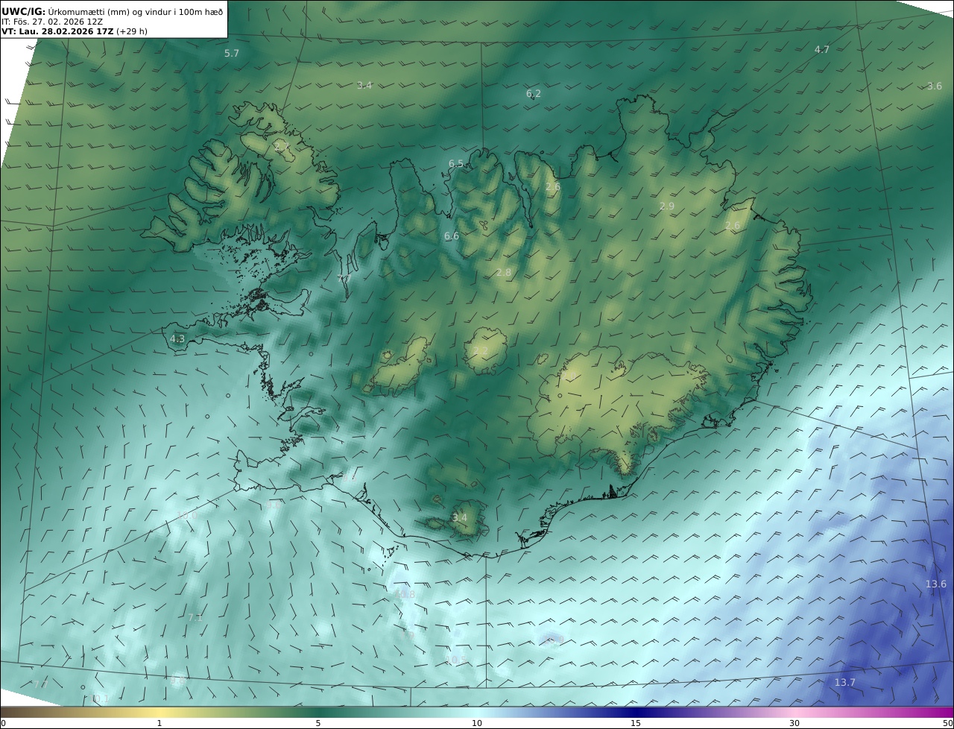The height and width of the screenshot is (729, 954).
Task: Click the 10.1 value label
Action: coord(100,699)
